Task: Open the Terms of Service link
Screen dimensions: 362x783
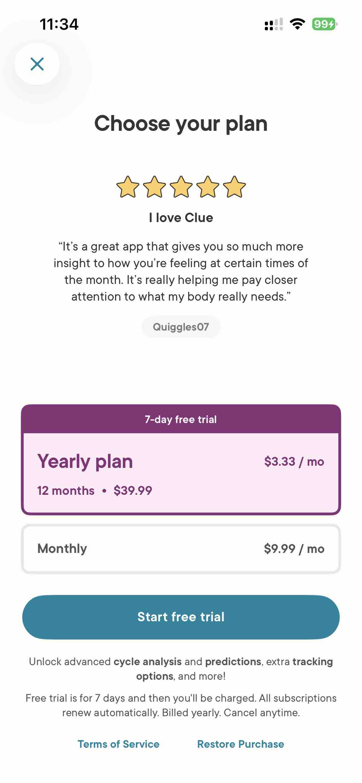Action: (119, 744)
